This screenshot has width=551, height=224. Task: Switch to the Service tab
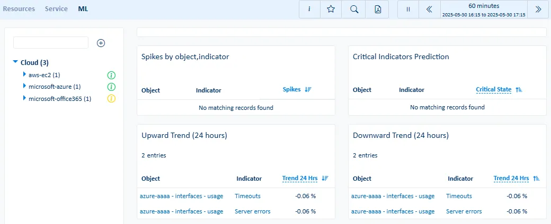click(x=56, y=9)
